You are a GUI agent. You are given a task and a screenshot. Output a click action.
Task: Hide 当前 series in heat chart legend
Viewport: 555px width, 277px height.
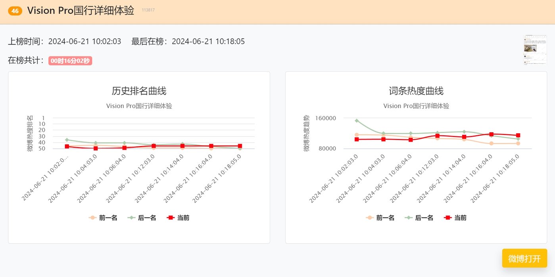455,217
